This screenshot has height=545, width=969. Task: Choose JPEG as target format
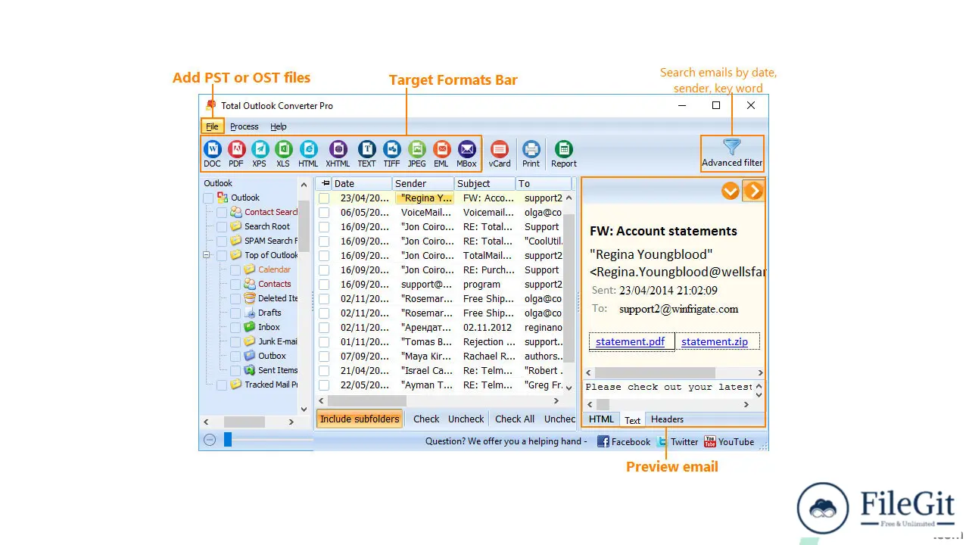(x=416, y=154)
